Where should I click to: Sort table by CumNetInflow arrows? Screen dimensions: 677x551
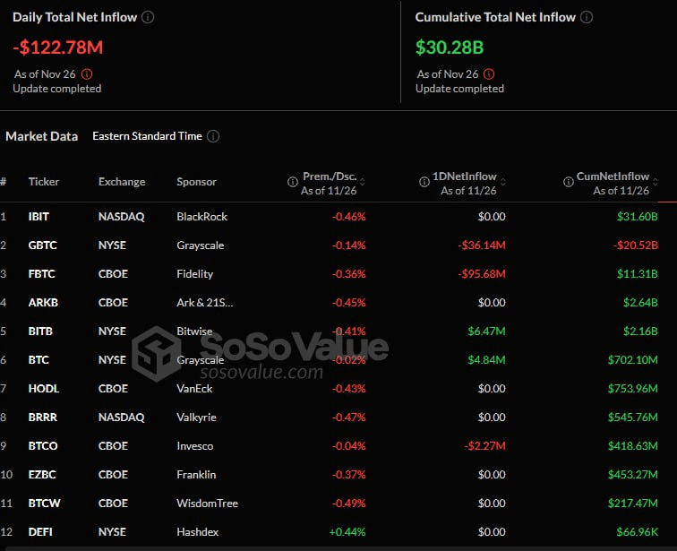tap(656, 182)
